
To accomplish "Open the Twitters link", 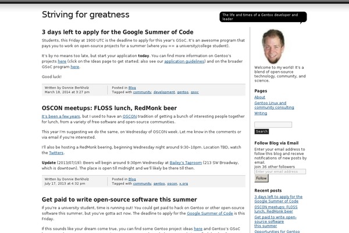I will 56,153.
